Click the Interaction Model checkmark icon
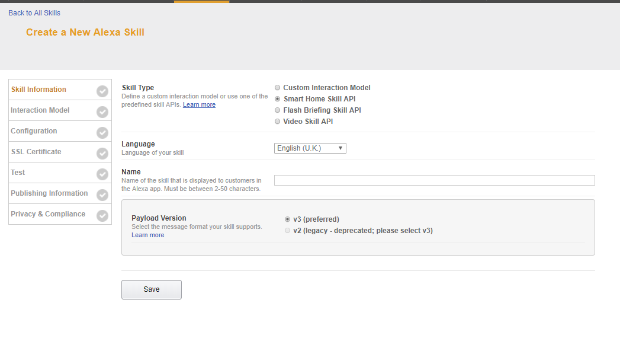620x357 pixels. click(102, 112)
